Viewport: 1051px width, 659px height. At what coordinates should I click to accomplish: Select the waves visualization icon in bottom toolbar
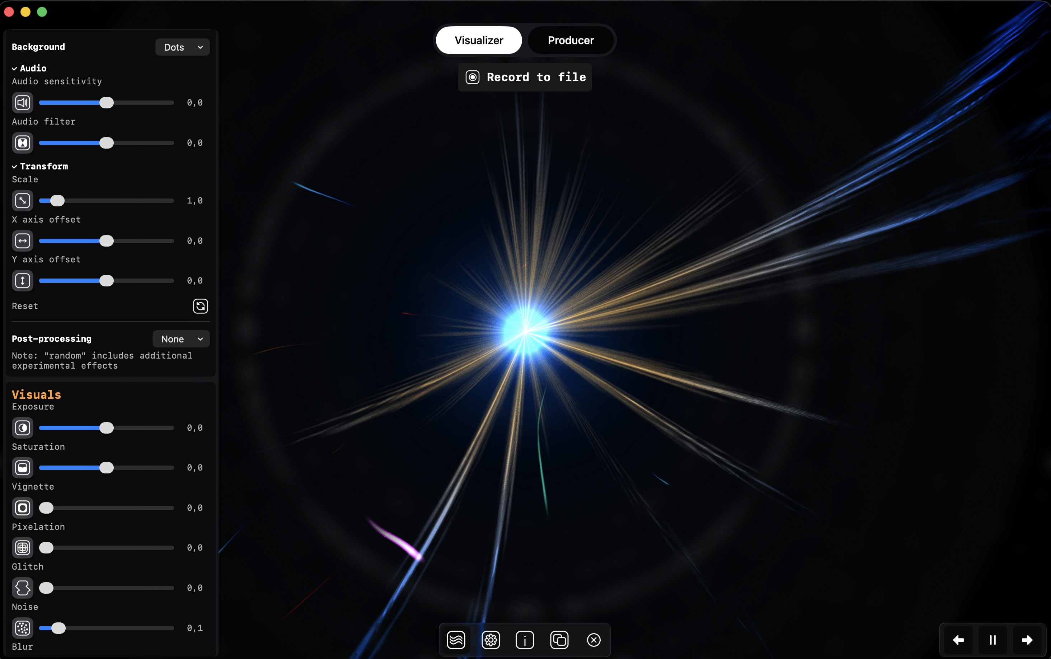456,639
